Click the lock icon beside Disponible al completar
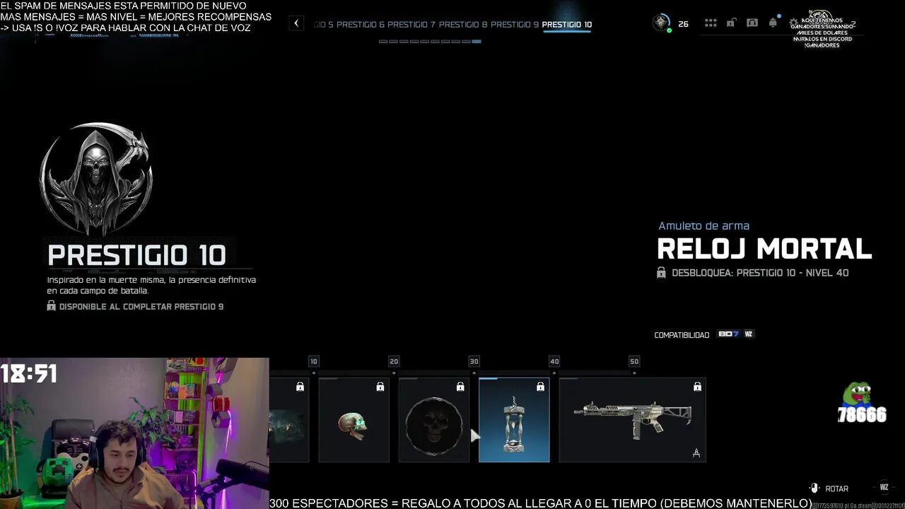Screen dimensions: 905x509 51,306
